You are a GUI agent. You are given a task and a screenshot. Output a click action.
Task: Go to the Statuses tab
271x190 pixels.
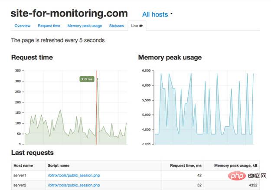pos(117,26)
